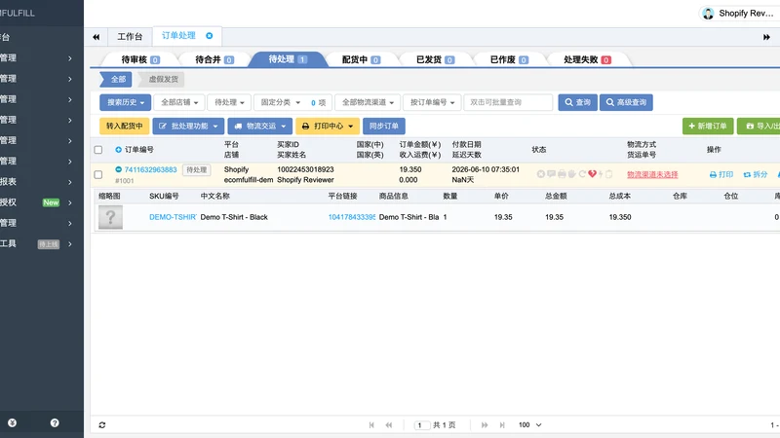Viewport: 780px width, 438px height.
Task: Open order link 7411632963883
Action: 150,169
